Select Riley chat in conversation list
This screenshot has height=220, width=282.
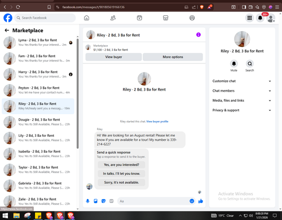pyautogui.click(x=38, y=106)
